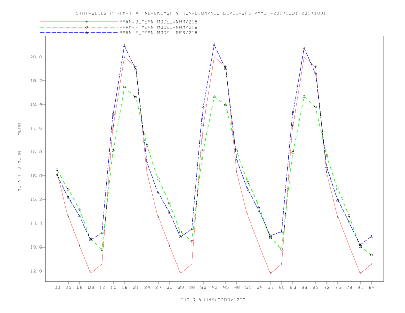The height and width of the screenshot is (313, 405).
Task: Click x-axis tick label 33
Action: point(181,287)
